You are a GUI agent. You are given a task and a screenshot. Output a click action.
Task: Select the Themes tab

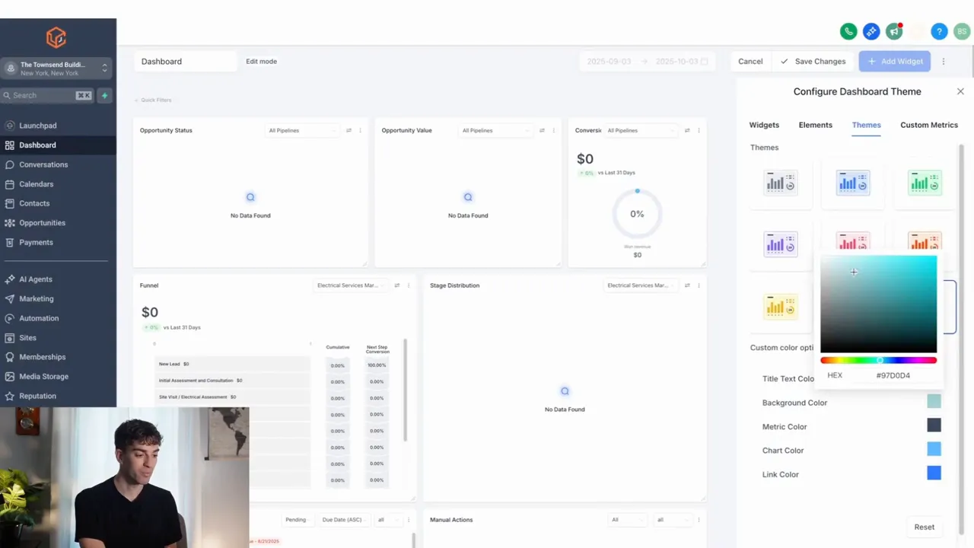point(866,125)
